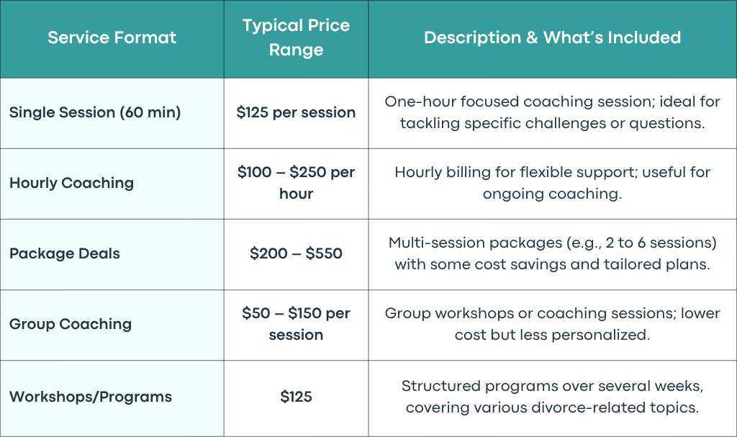Screen dimensions: 737x437
Task: Click the words 'ongoing coaching' in description
Action: pos(551,194)
